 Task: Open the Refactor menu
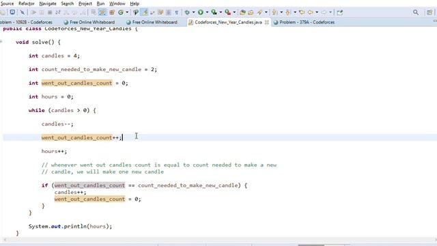27,3
